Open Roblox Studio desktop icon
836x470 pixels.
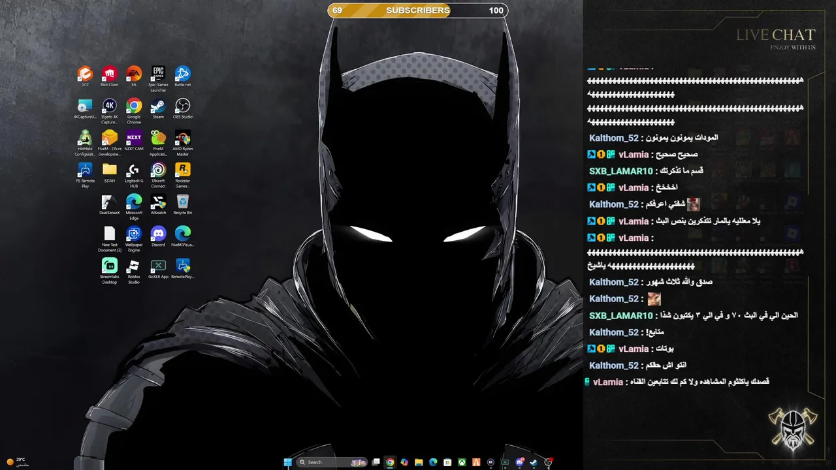click(134, 271)
